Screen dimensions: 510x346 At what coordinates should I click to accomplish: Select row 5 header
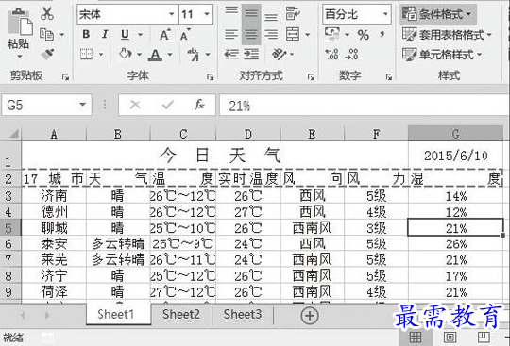point(10,228)
